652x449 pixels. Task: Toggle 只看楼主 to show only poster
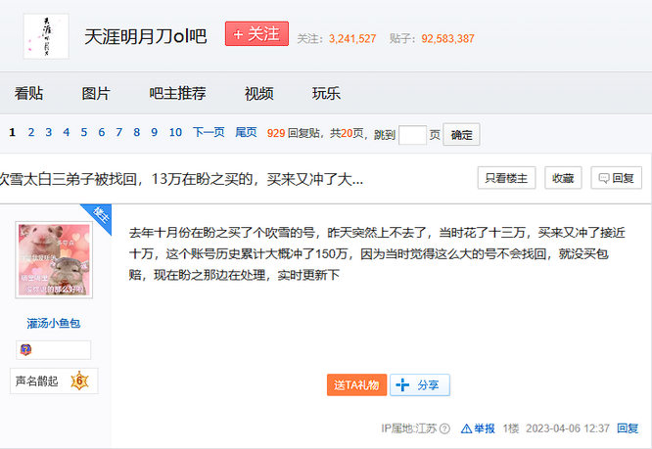[x=507, y=178]
